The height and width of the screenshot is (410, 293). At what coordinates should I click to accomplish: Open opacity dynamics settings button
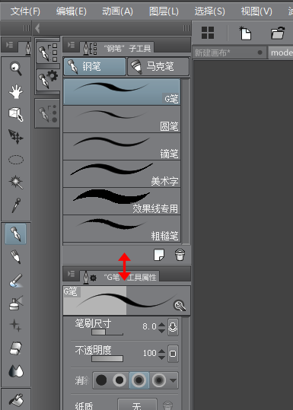[x=173, y=354]
